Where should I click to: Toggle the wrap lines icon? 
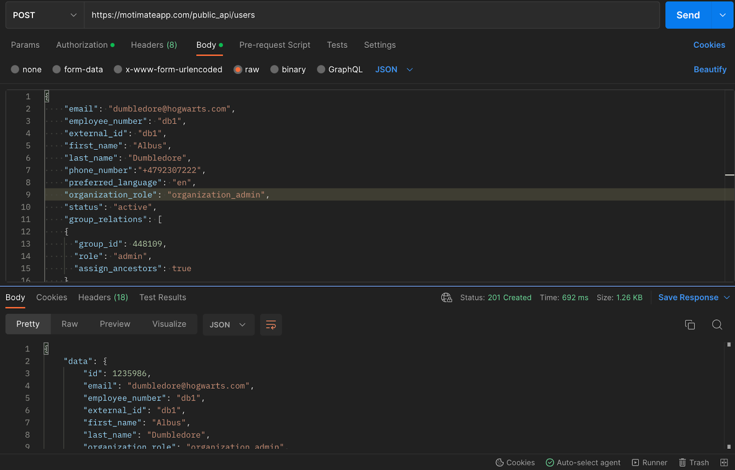[271, 325]
